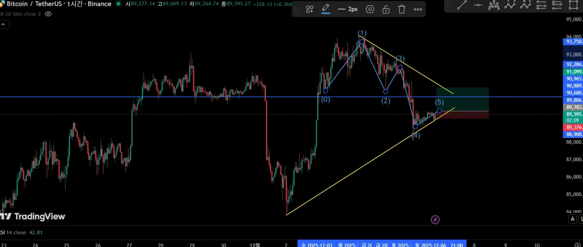Select the Long Position tool in favorites bar

point(542,5)
